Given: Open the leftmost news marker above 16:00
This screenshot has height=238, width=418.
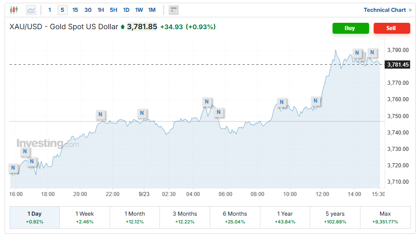Looking at the screenshot, I should [13, 168].
